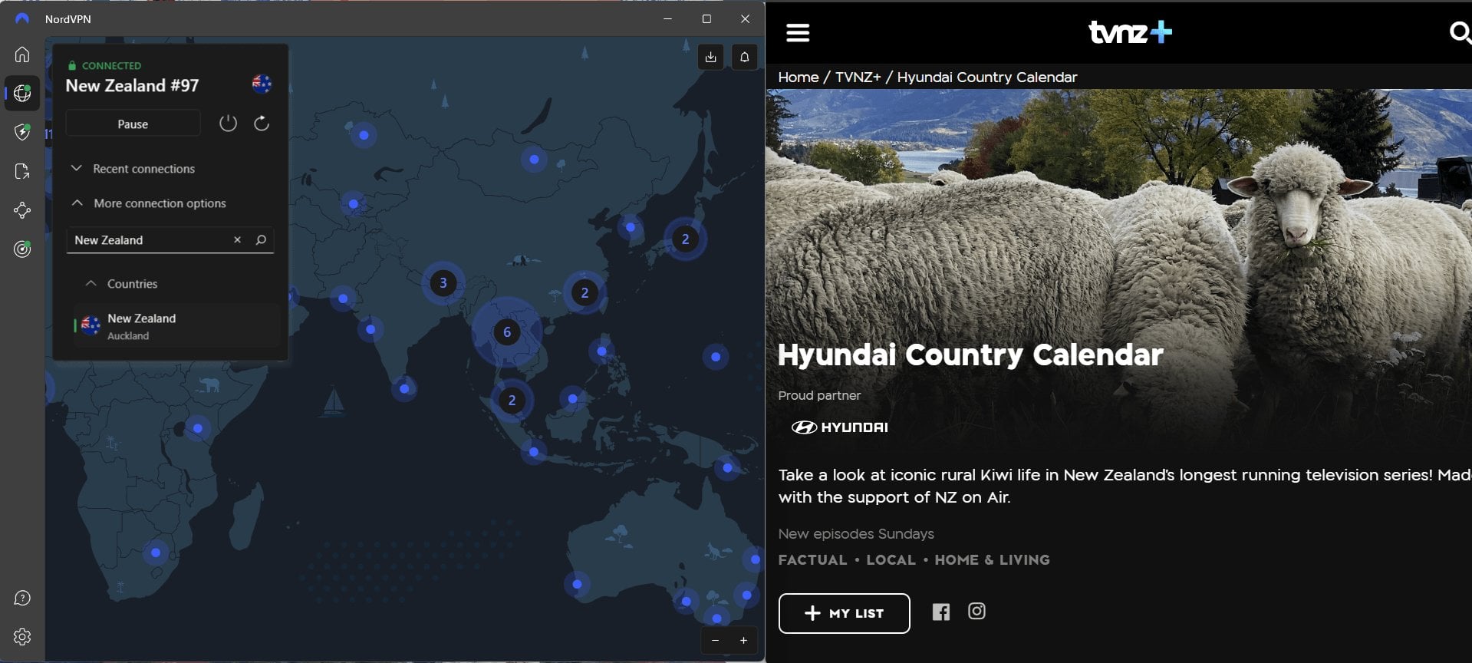The width and height of the screenshot is (1472, 663).
Task: Click the New Zealand flag by server name
Action: point(262,84)
